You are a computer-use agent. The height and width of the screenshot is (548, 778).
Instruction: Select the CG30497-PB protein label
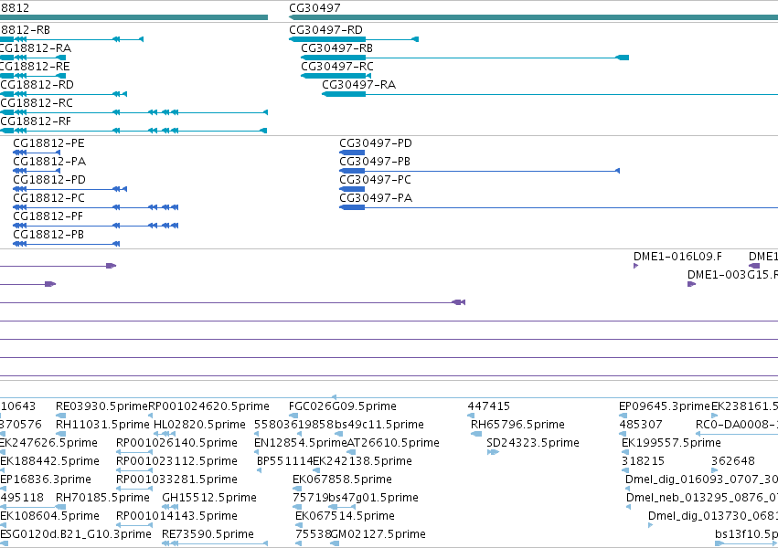click(375, 162)
